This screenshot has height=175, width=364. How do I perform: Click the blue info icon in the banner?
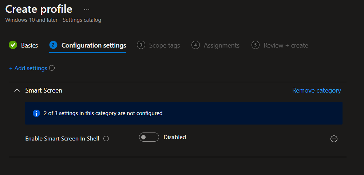click(x=36, y=113)
